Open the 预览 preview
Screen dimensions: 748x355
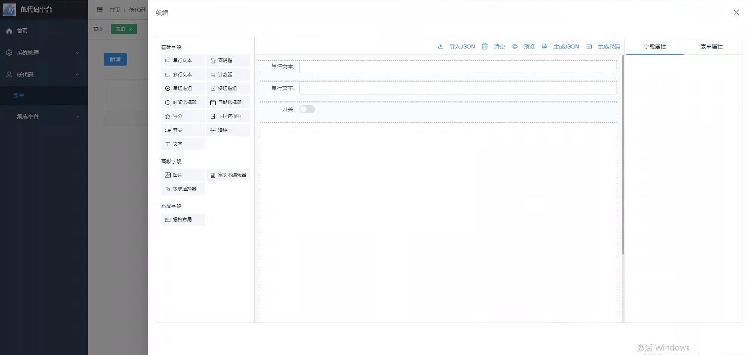(523, 46)
